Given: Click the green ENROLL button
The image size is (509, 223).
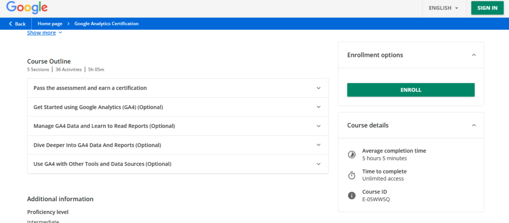Looking at the screenshot, I should coord(411,90).
